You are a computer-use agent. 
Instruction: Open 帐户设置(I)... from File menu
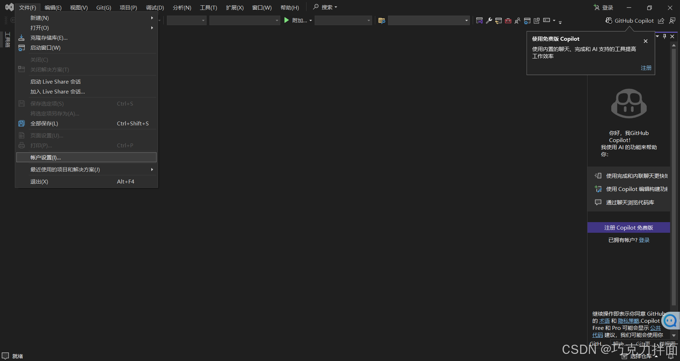click(x=86, y=157)
